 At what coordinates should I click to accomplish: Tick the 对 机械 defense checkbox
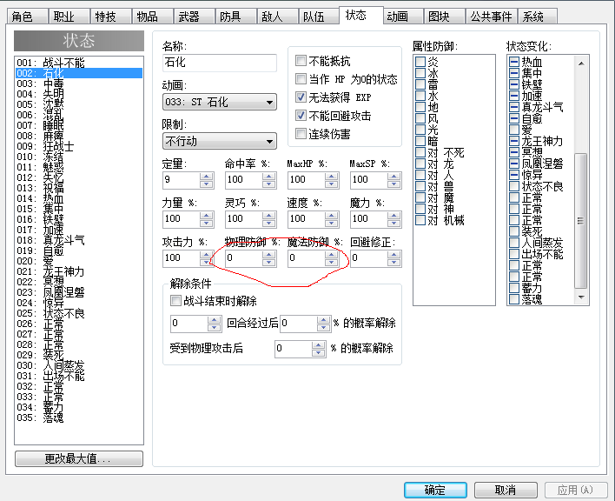pos(420,220)
